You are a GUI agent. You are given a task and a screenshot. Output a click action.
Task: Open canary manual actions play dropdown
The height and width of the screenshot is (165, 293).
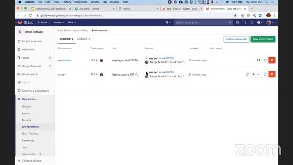click(256, 74)
